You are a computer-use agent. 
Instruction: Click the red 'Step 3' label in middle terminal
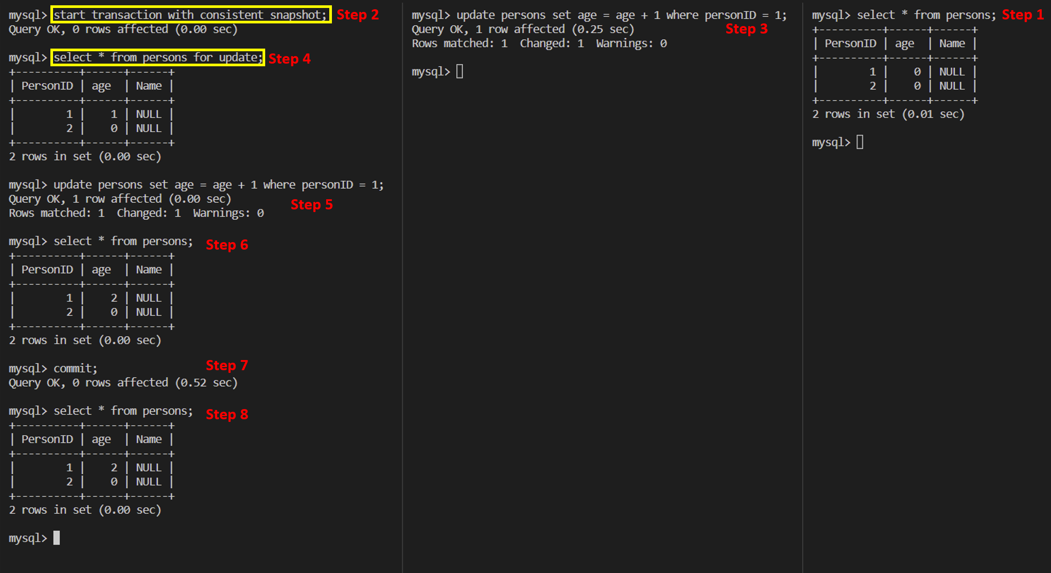pyautogui.click(x=746, y=29)
